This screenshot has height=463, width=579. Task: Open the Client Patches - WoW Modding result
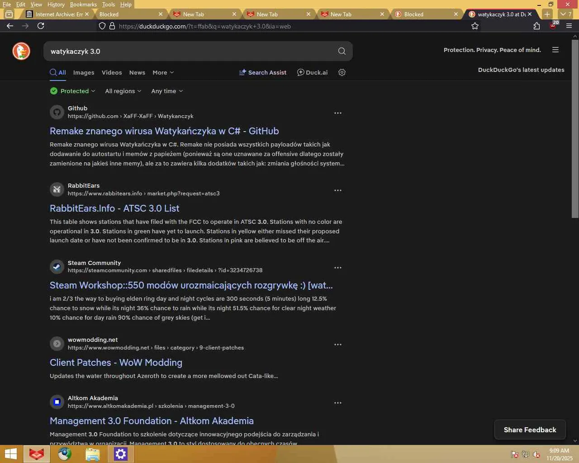[x=116, y=363]
